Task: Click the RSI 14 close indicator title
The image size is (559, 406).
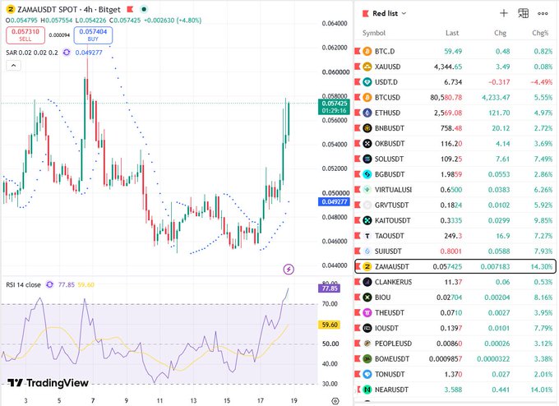Action: (24, 284)
